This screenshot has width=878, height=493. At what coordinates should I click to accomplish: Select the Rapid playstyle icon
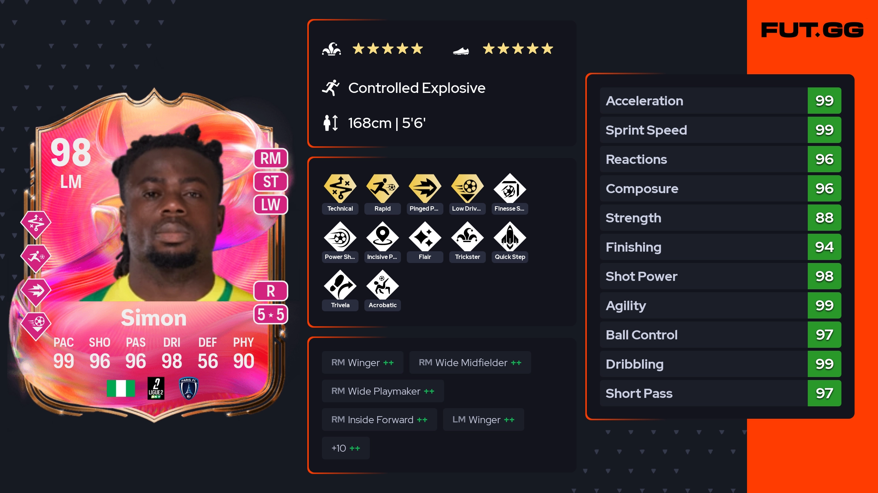point(382,188)
